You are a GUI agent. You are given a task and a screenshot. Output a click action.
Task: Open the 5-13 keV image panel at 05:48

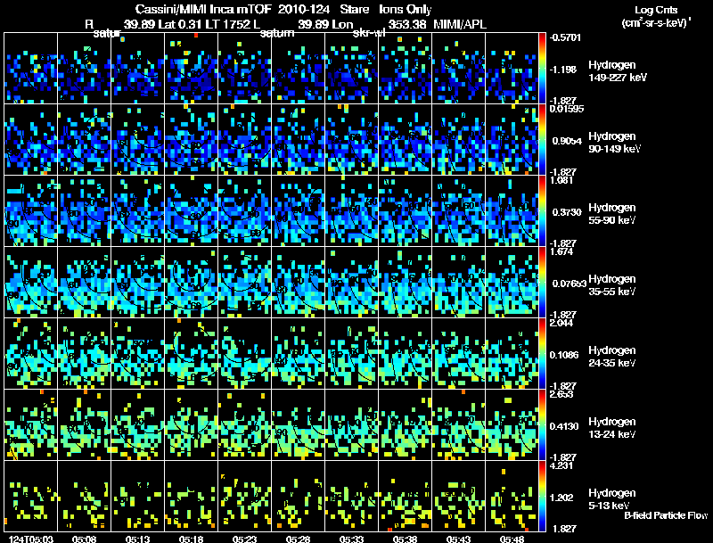(x=512, y=496)
